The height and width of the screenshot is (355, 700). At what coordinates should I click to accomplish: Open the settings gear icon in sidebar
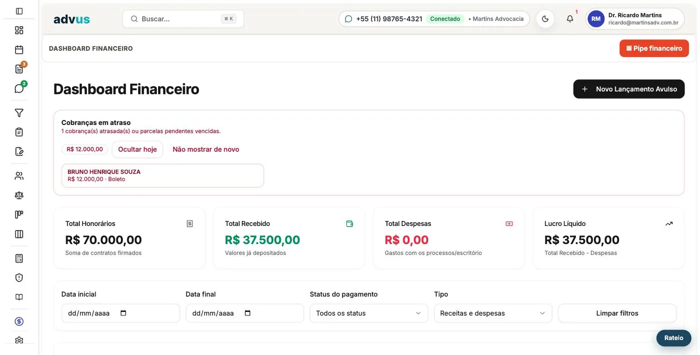[19, 340]
